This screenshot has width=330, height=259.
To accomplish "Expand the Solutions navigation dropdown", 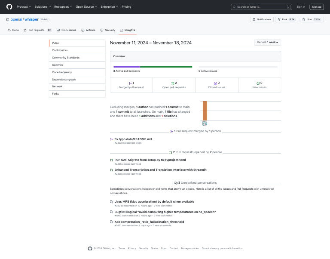I will click(x=43, y=7).
